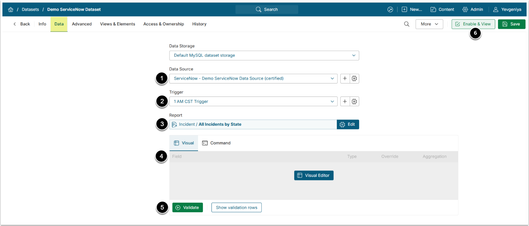Click the magnifier icon beside More

pos(406,24)
